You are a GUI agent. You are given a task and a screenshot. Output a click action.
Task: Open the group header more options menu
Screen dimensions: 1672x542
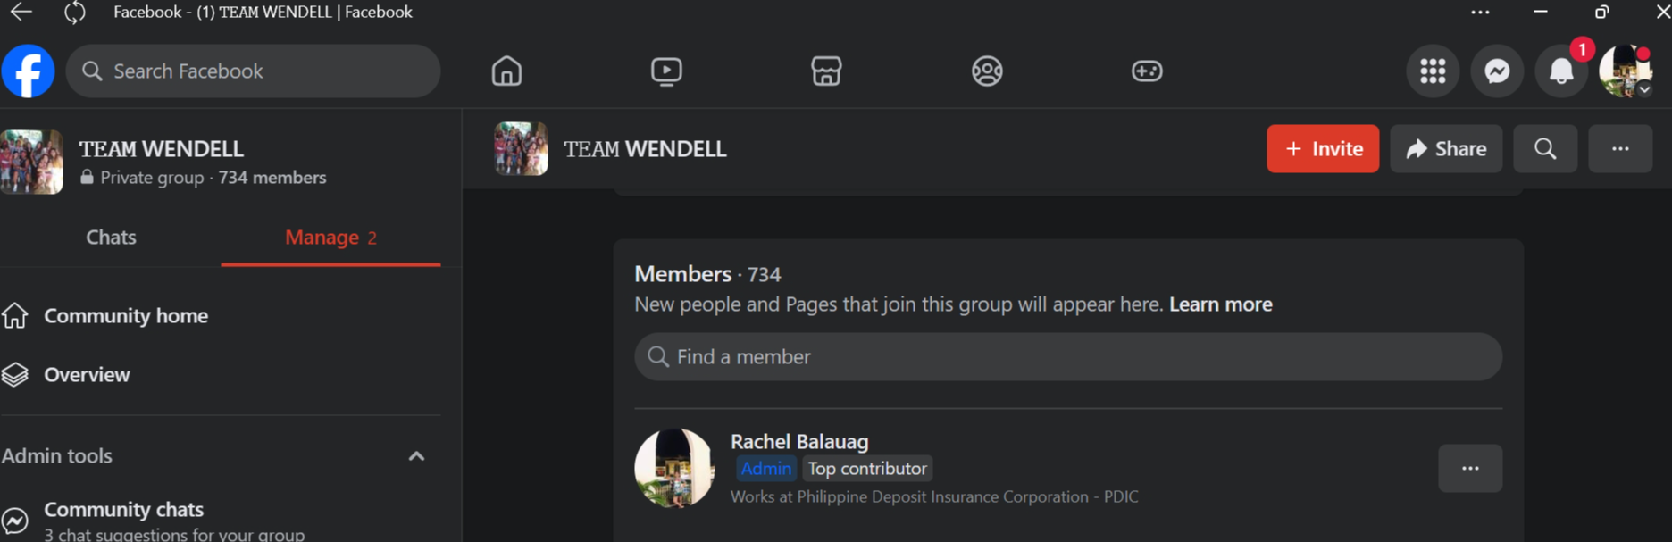[x=1620, y=149]
